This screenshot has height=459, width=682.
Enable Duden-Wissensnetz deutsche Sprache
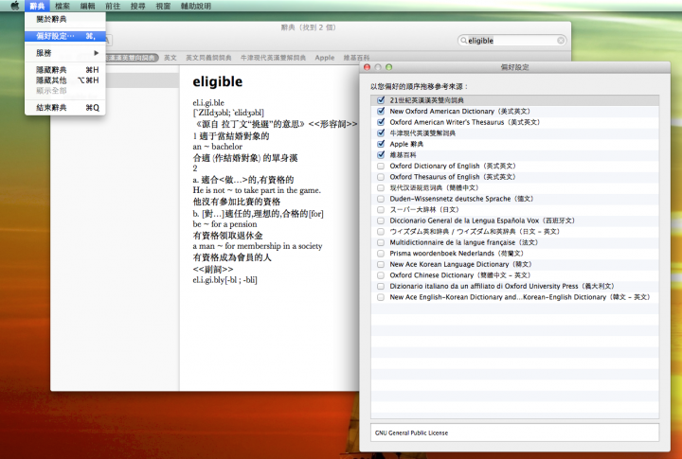pos(381,199)
